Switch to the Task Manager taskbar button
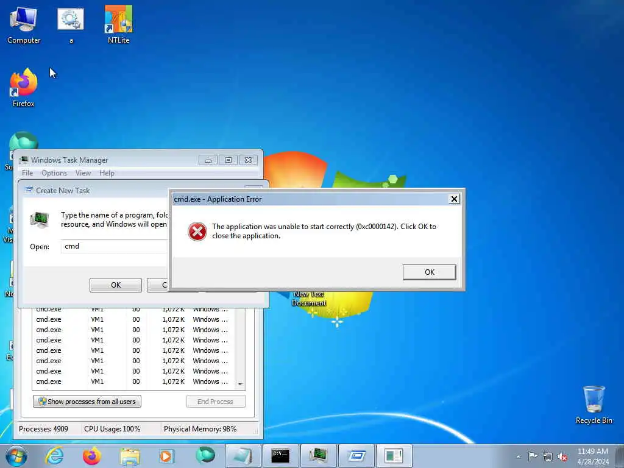 pyautogui.click(x=318, y=456)
